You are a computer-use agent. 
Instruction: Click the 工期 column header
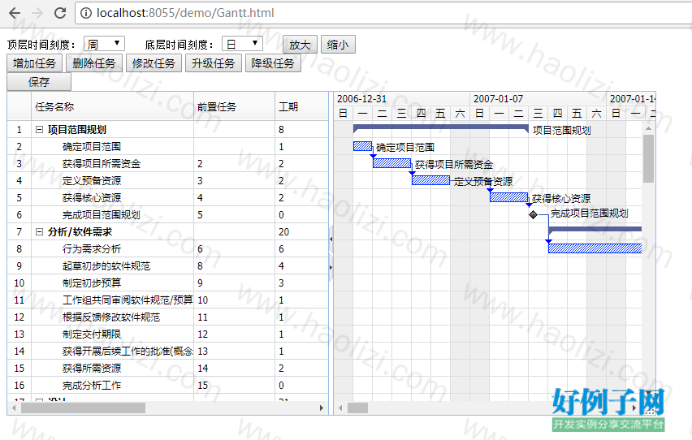pyautogui.click(x=301, y=106)
